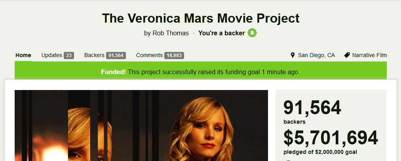
Task: Click the Backers count badge 91,564
Action: 116,56
